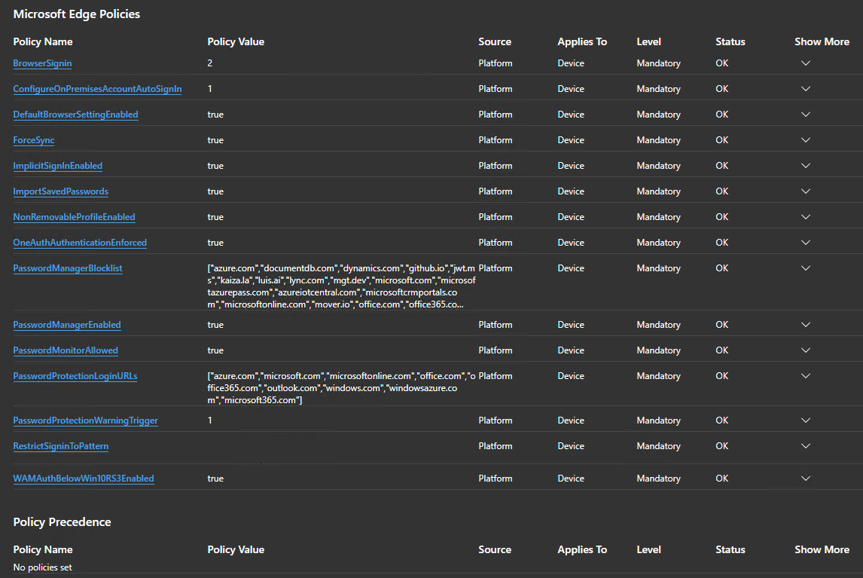Expand Show More for DefaultBrowserSettingEnabled row
Image resolution: width=863 pixels, height=578 pixels.
(x=806, y=115)
